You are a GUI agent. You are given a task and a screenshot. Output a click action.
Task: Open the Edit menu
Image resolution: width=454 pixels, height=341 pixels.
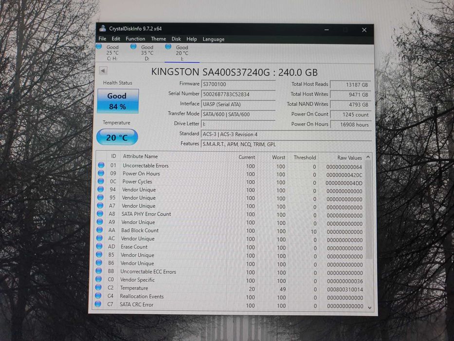click(x=116, y=39)
